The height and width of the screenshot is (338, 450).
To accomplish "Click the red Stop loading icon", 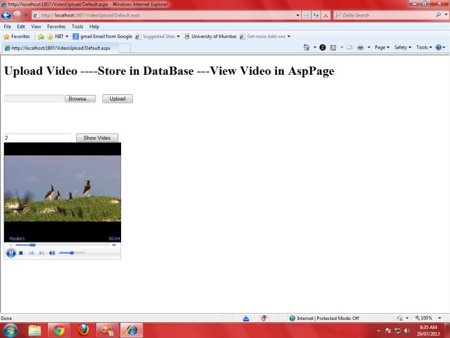I will [x=325, y=15].
